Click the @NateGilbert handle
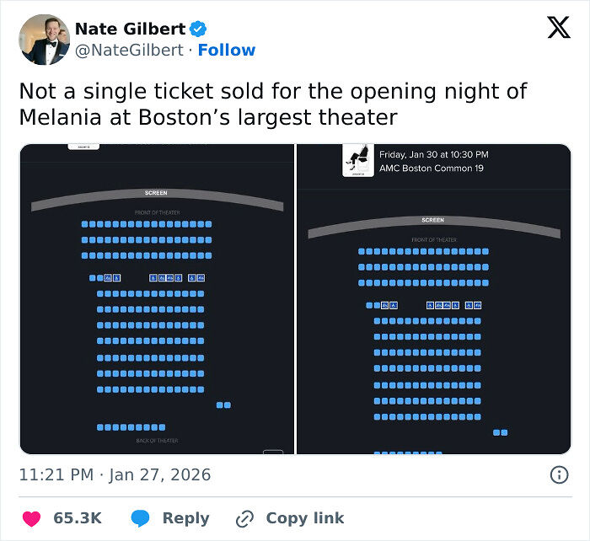Image resolution: width=590 pixels, height=541 pixels. click(129, 51)
